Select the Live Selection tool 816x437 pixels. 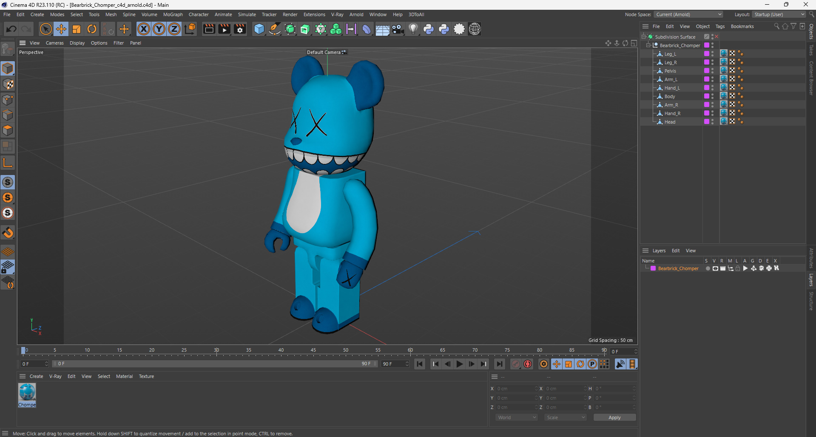click(45, 29)
